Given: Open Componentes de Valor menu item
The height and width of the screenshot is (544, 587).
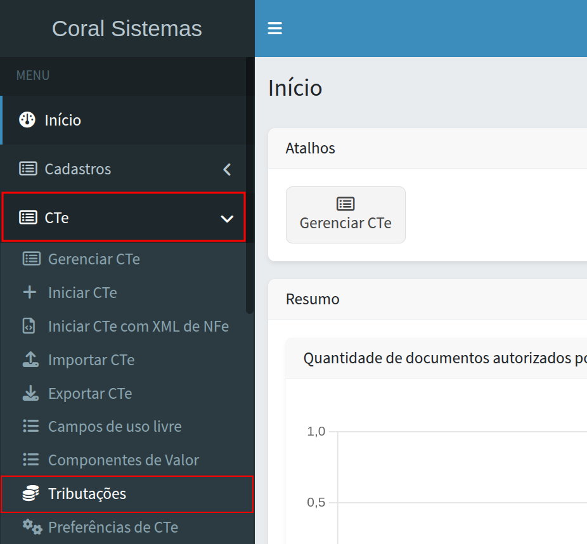Looking at the screenshot, I should [x=123, y=460].
